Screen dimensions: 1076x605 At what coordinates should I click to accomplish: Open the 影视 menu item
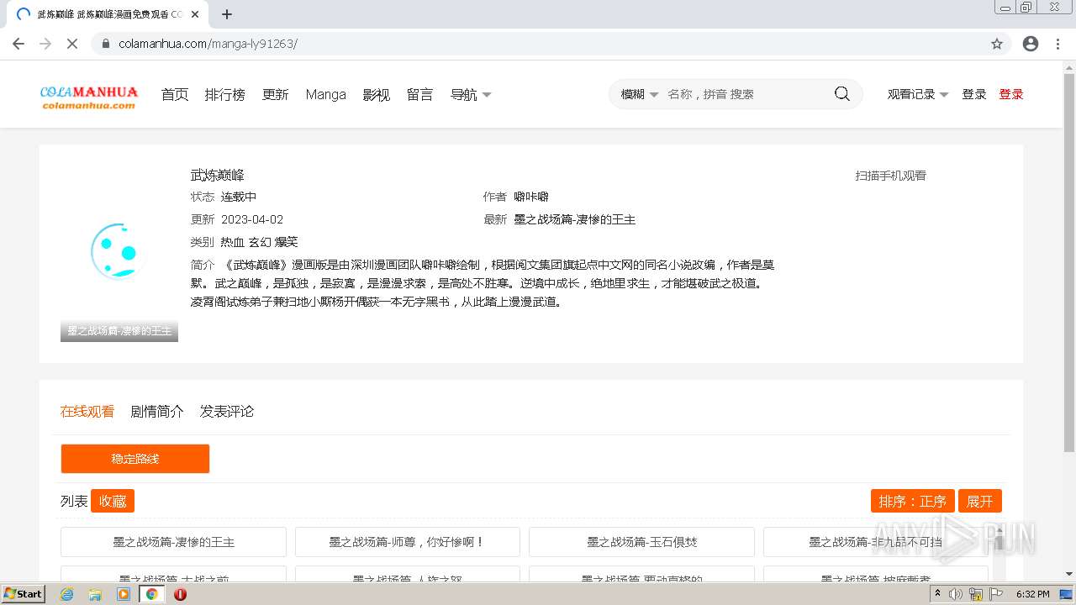point(377,95)
